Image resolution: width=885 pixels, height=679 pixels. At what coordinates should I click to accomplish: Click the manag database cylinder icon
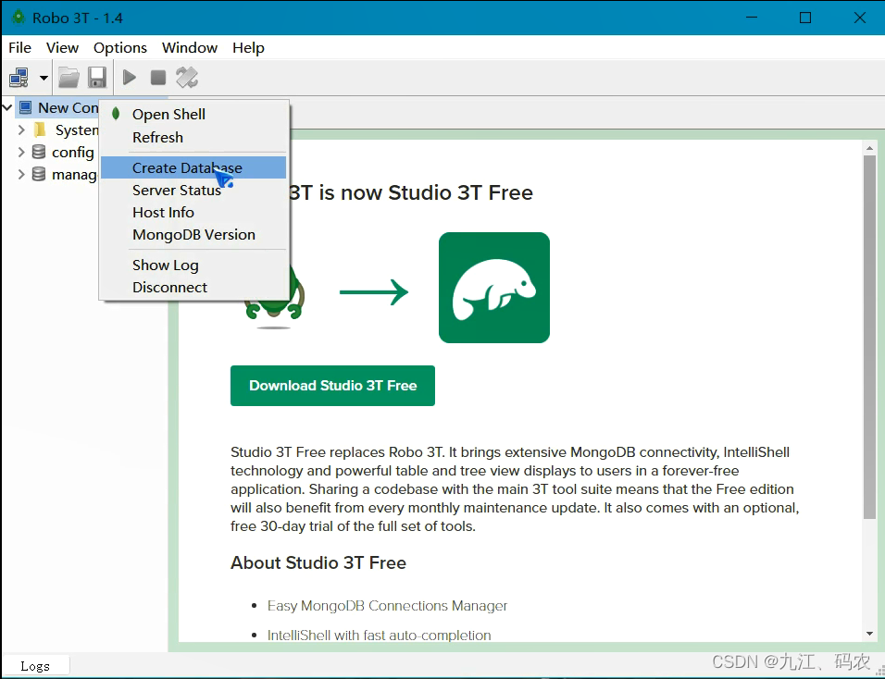[x=38, y=174]
